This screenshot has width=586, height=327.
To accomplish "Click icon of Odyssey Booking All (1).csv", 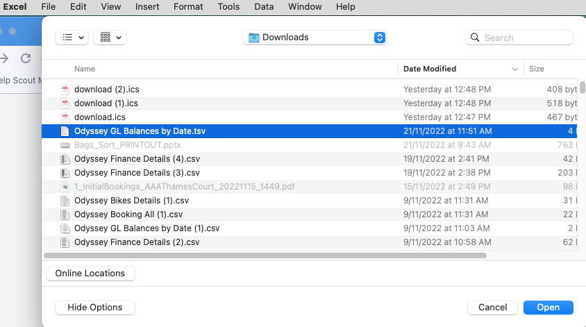I will pyautogui.click(x=65, y=215).
